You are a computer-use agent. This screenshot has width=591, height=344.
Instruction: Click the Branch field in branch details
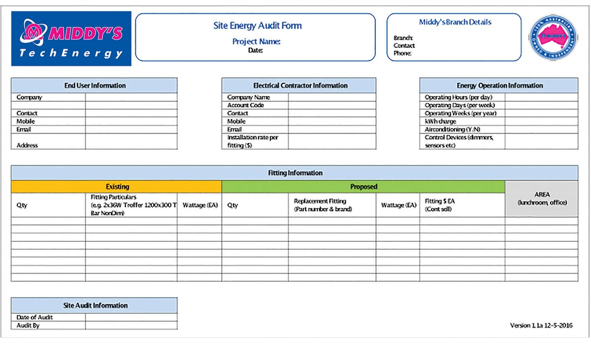coord(403,38)
